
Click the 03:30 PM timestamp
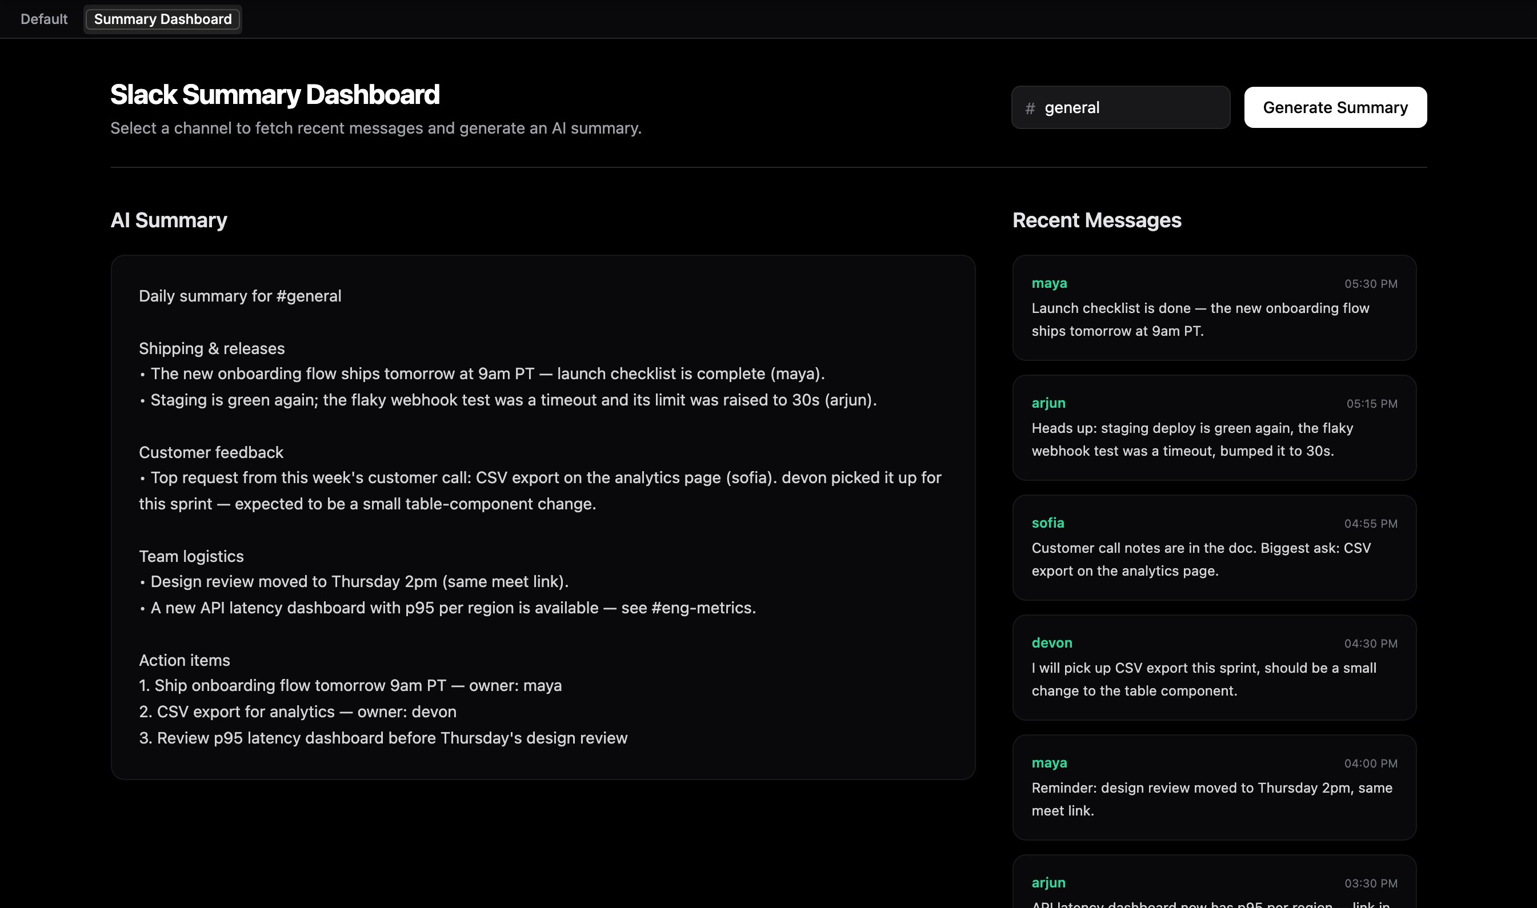pyautogui.click(x=1371, y=883)
